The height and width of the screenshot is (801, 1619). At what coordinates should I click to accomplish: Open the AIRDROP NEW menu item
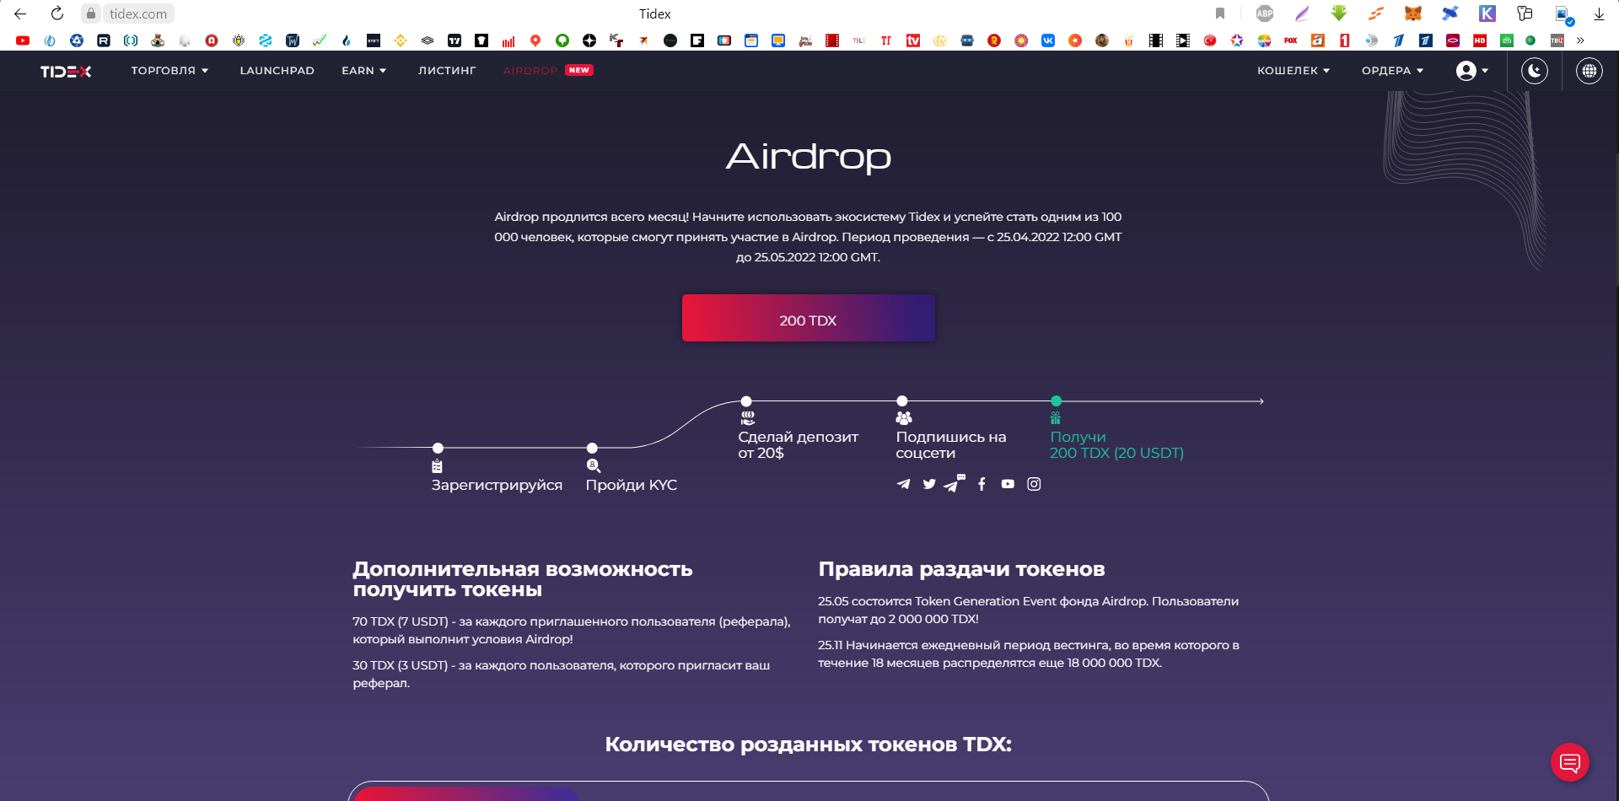point(548,71)
